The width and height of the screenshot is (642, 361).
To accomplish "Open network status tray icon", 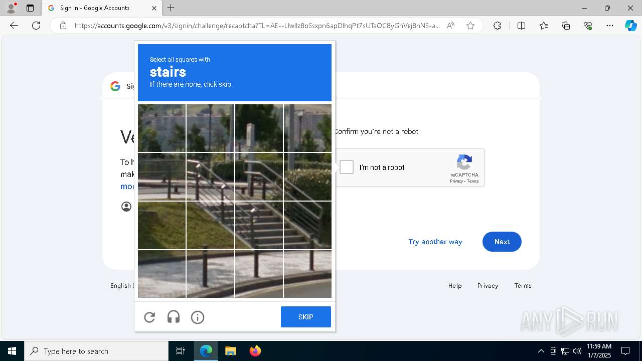I will pos(565,351).
